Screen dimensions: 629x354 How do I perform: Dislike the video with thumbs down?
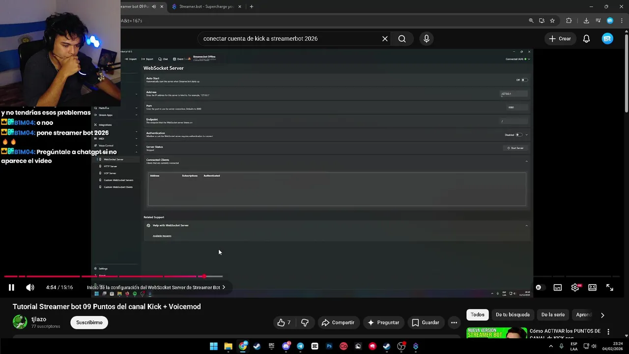305,323
